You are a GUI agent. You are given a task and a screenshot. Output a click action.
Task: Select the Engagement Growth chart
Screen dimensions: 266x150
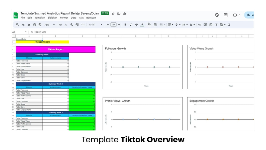click(220, 114)
